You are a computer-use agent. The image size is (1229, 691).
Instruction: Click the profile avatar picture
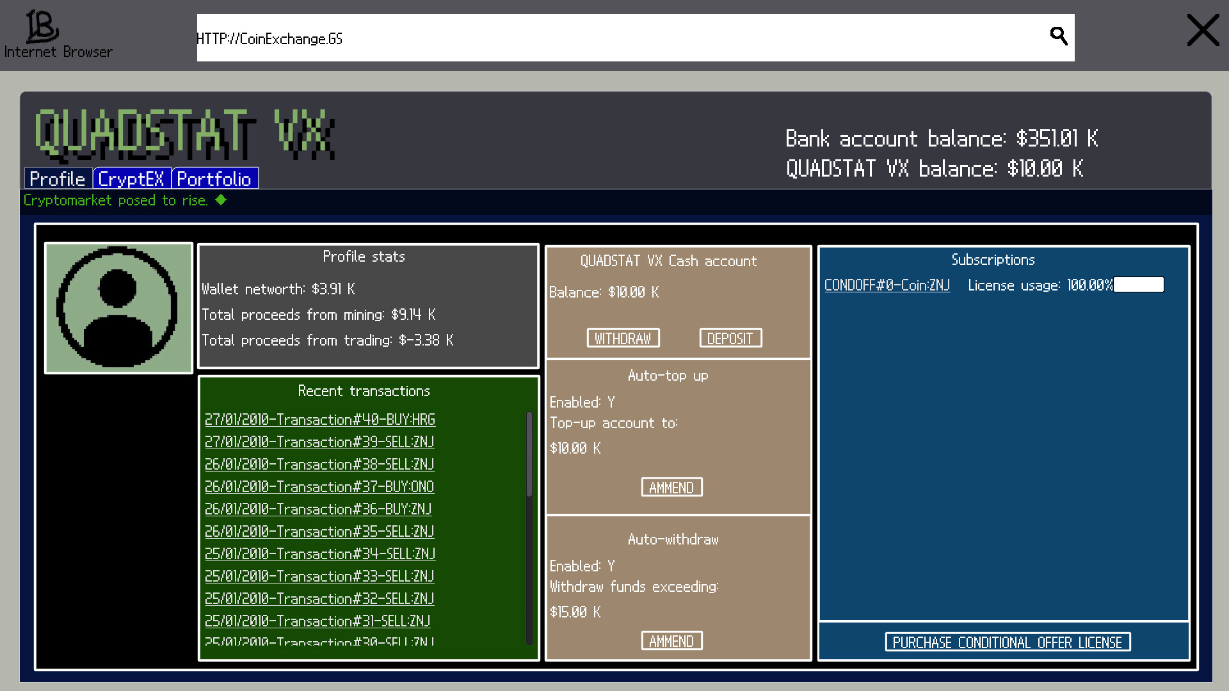(118, 308)
